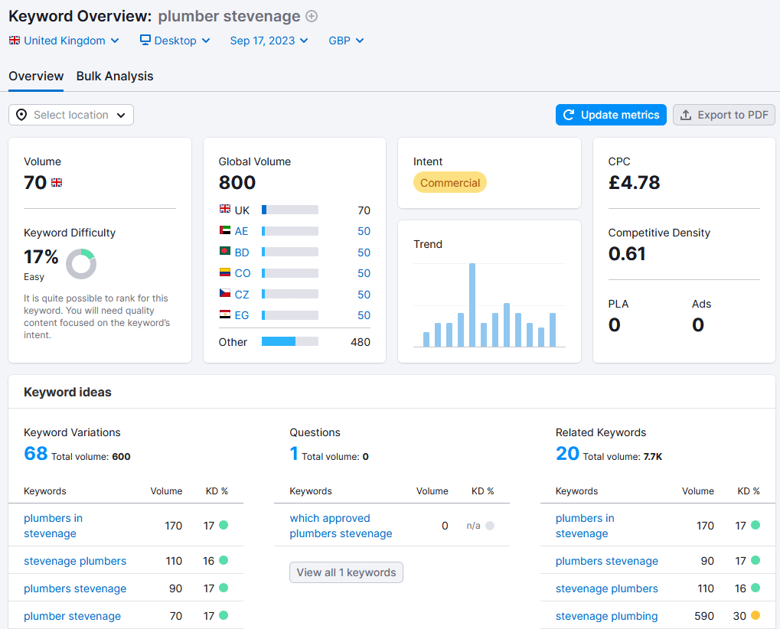Open the United Kingdom database dropdown
780x629 pixels.
coord(64,41)
